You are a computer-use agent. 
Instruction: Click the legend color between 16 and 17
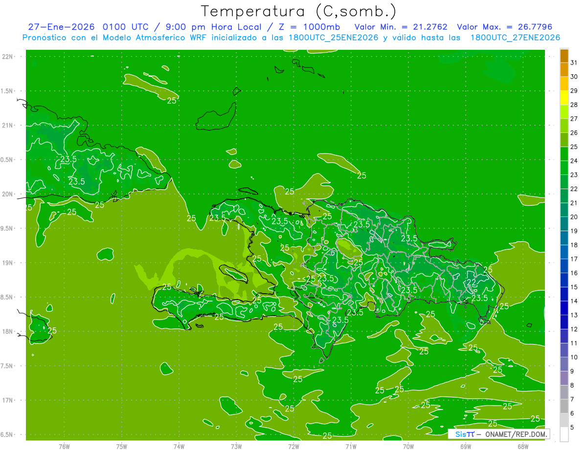[564, 266]
